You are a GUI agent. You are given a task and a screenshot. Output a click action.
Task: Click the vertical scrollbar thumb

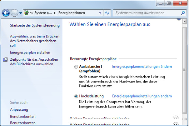pos(184,70)
